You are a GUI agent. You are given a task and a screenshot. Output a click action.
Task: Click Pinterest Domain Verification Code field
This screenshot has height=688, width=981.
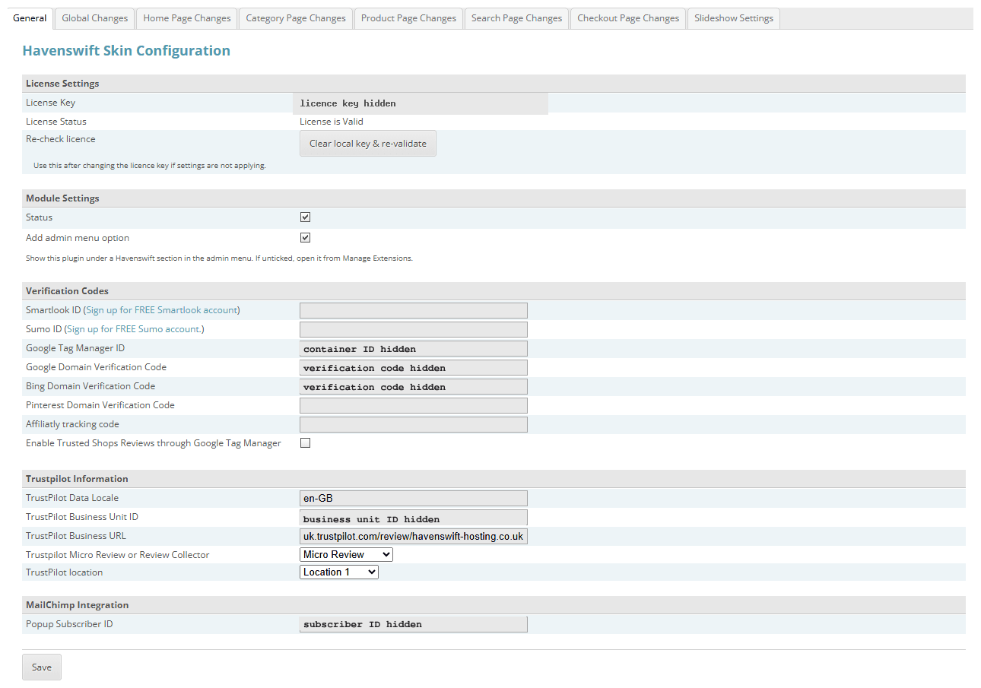coord(414,406)
